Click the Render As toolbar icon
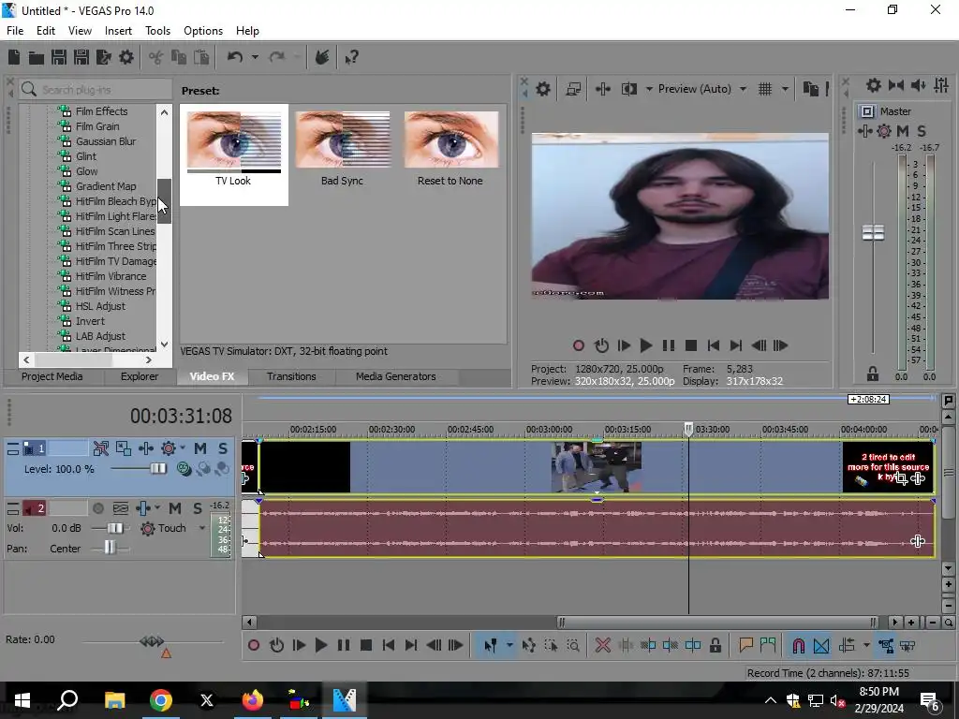Screen dimensions: 959x719 point(104,57)
